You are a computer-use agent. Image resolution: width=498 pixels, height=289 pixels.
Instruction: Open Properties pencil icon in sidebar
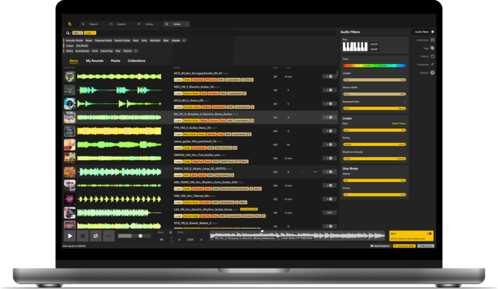(432, 64)
